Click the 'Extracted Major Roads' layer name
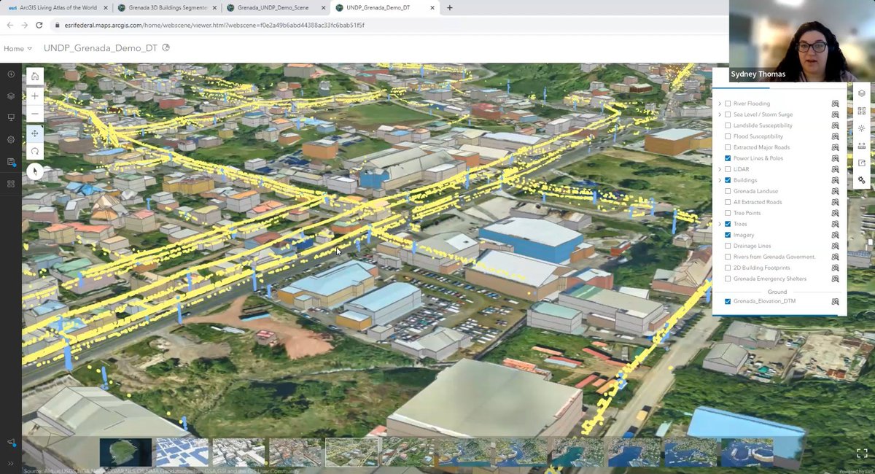The height and width of the screenshot is (474, 875). tap(761, 147)
